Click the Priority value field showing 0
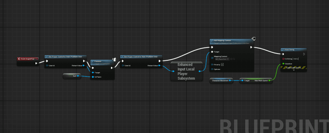The width and height of the screenshot is (329, 133). (x=222, y=65)
